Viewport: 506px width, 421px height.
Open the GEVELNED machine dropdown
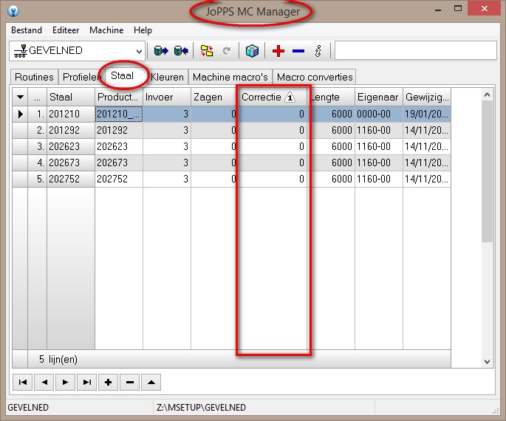pos(139,51)
